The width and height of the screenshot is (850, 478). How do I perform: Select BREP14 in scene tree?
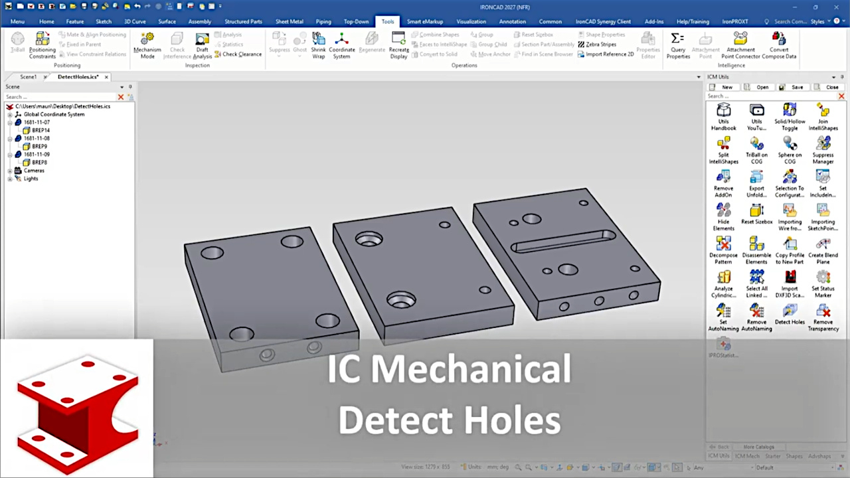(41, 130)
